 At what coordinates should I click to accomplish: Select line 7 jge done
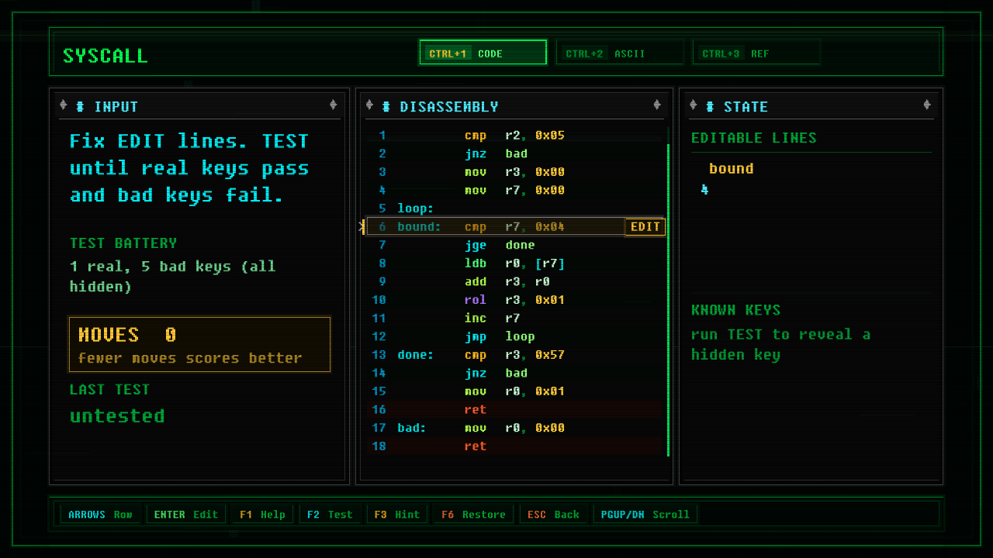click(x=514, y=245)
